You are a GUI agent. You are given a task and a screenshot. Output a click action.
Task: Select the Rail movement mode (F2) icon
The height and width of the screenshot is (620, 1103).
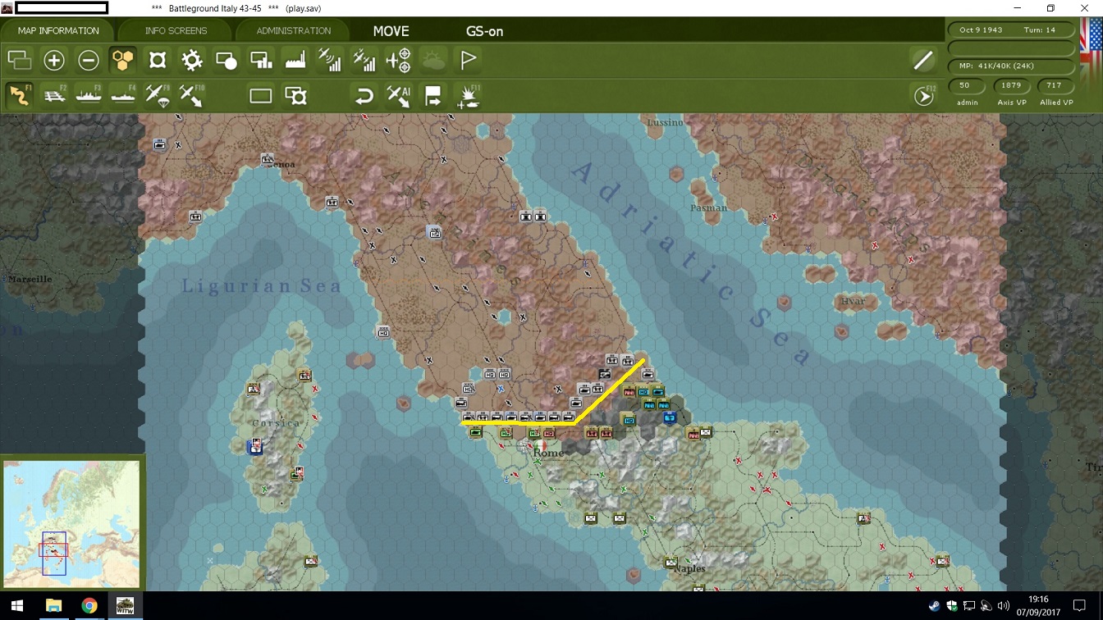click(x=54, y=95)
